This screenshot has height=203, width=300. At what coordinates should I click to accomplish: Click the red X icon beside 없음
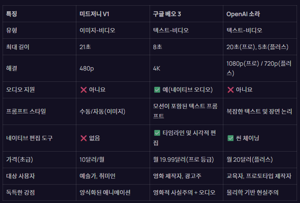[x=83, y=138]
